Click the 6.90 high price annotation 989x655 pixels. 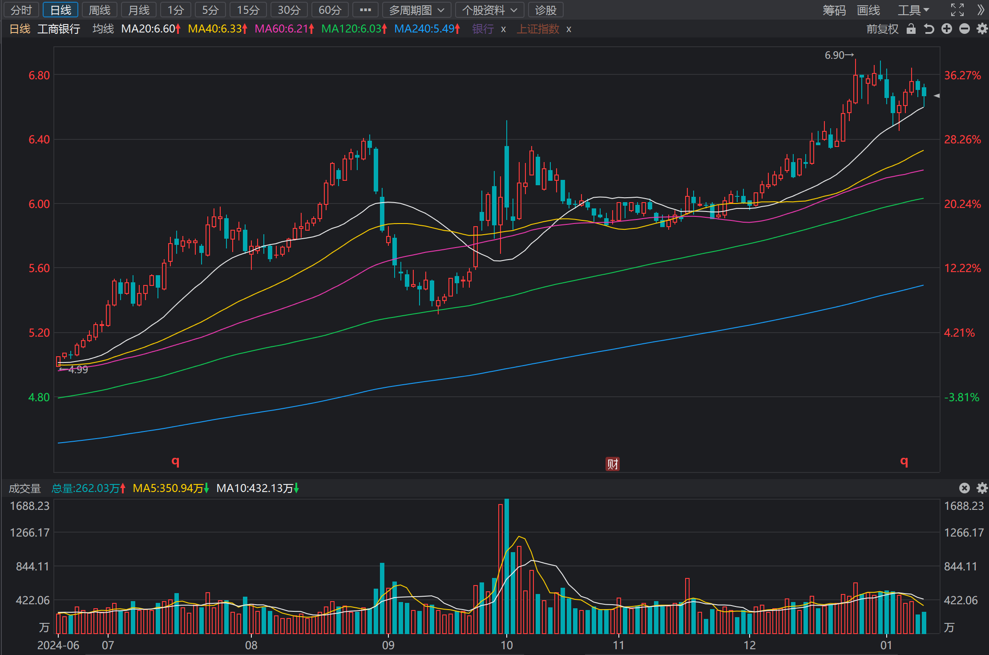point(839,55)
